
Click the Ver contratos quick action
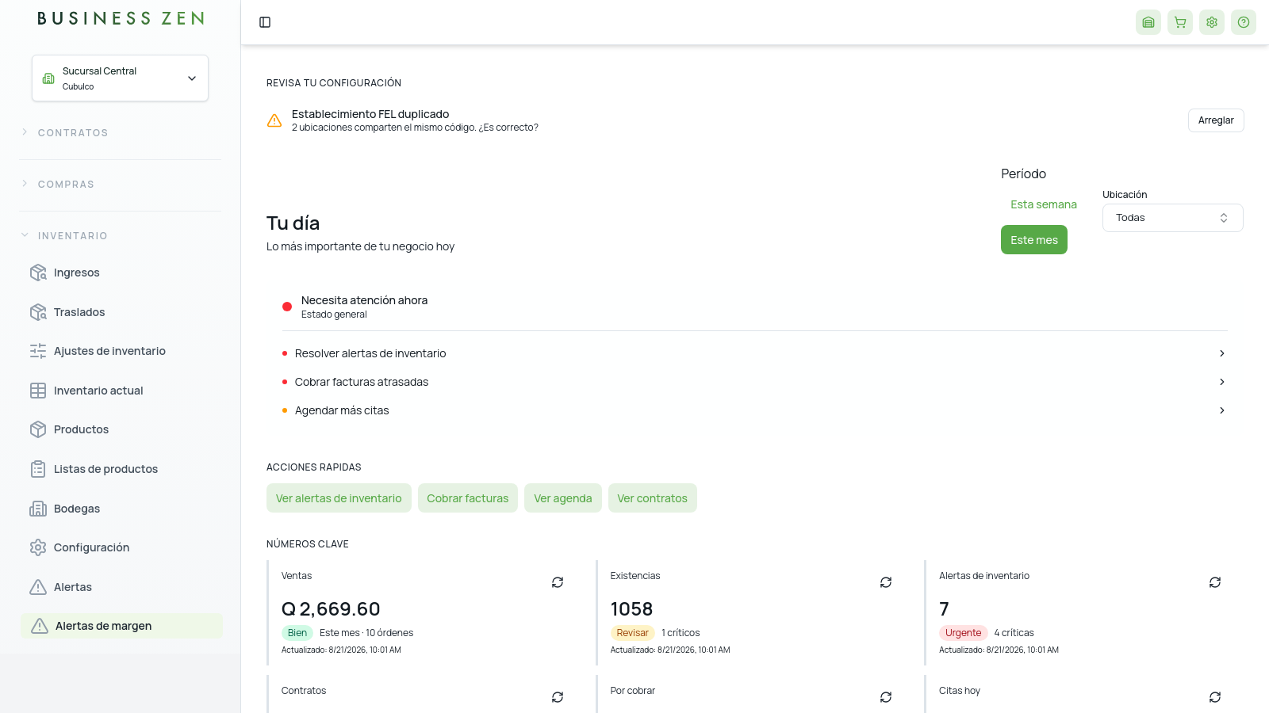point(653,498)
